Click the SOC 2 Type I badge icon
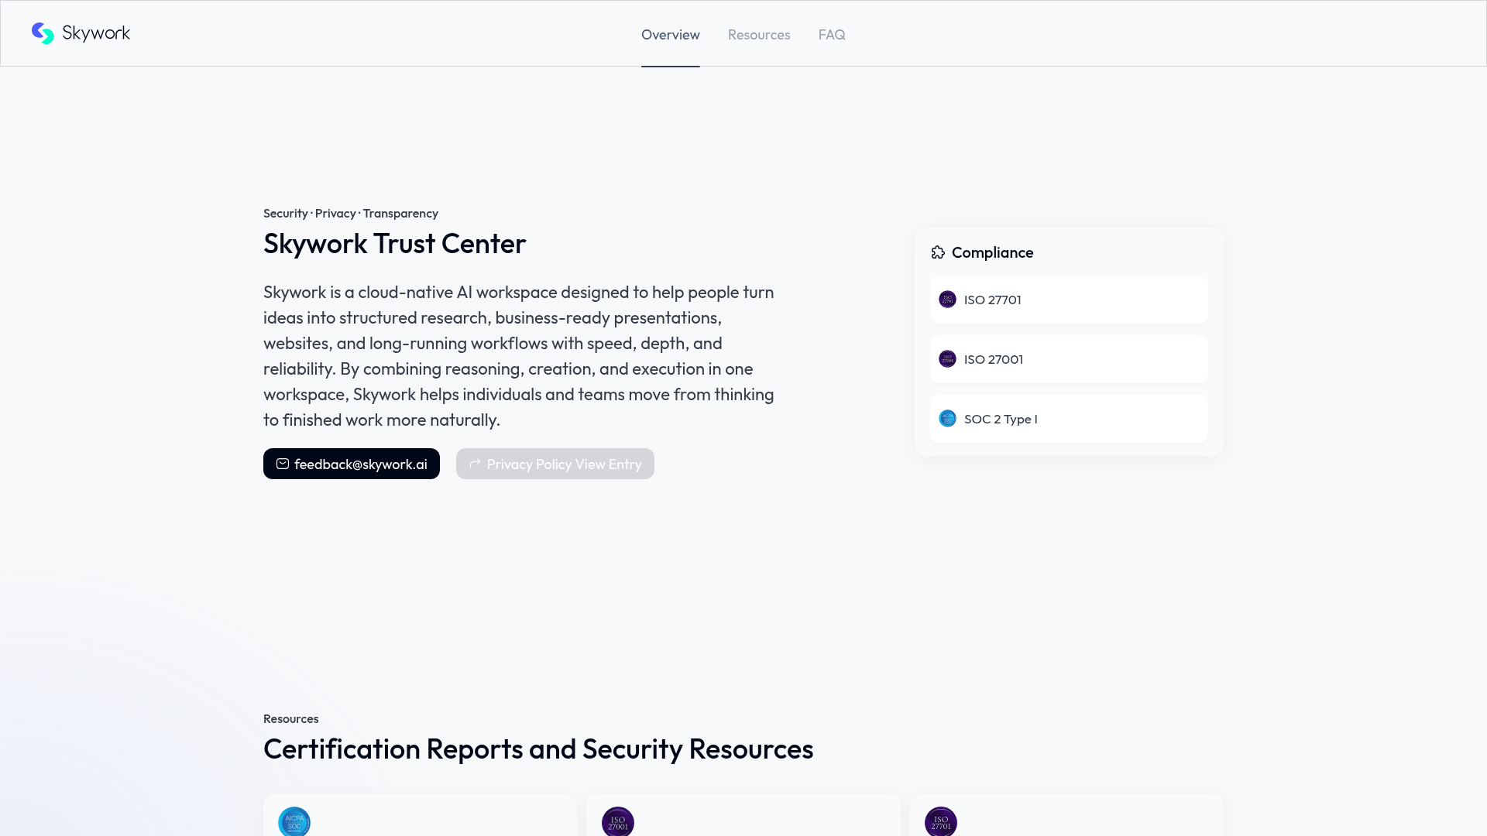Screen dimensions: 1487x836 coord(947,419)
